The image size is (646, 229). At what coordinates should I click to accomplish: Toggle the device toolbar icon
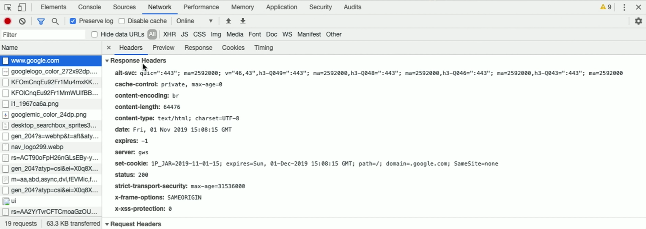[x=22, y=7]
